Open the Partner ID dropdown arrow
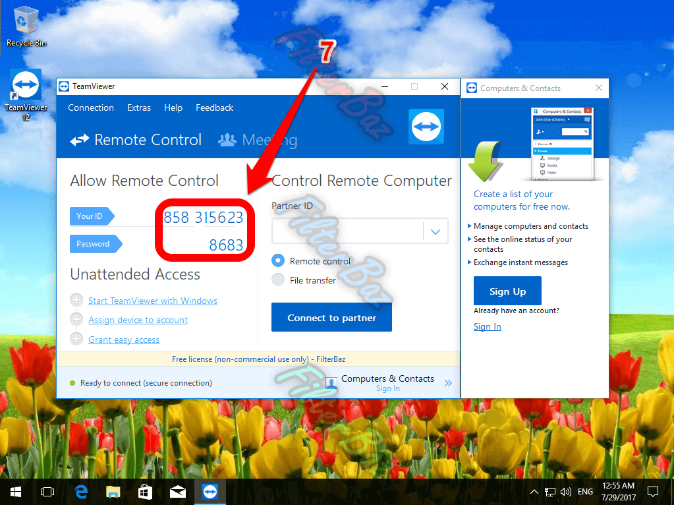The height and width of the screenshot is (505, 674). click(435, 231)
